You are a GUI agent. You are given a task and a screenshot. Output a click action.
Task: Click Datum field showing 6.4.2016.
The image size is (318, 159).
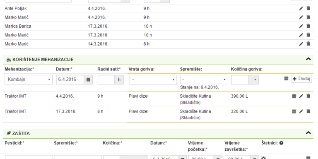(70, 79)
